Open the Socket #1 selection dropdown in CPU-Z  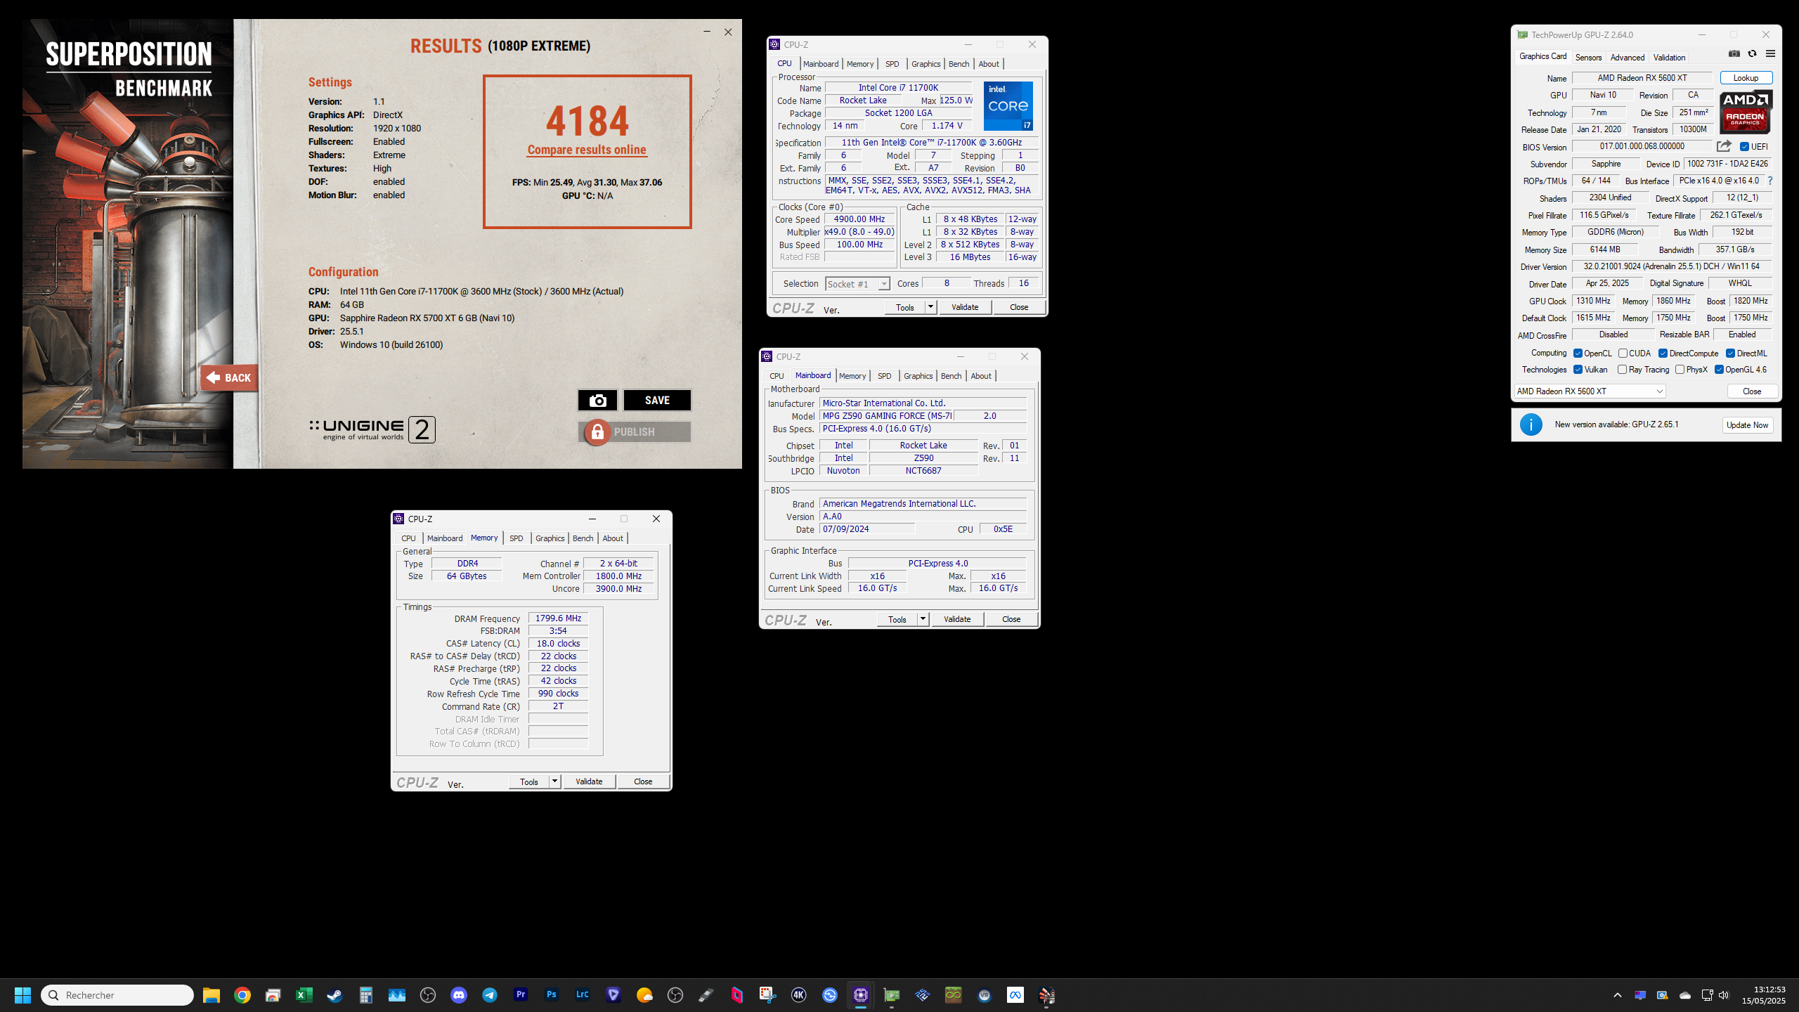857,284
